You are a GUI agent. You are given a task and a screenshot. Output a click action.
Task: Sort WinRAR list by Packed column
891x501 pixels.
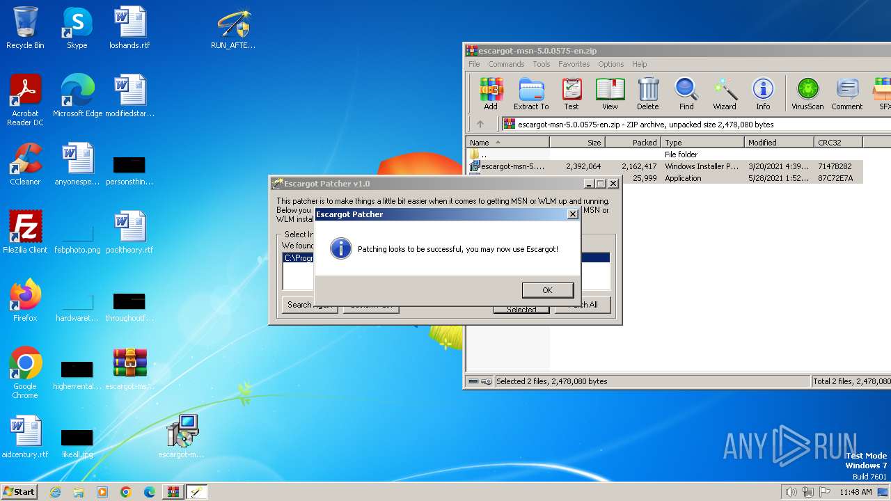(633, 142)
